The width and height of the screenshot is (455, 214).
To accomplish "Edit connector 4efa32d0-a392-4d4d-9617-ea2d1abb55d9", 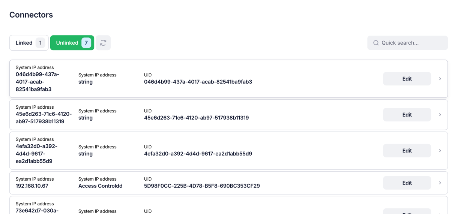I will tap(407, 151).
